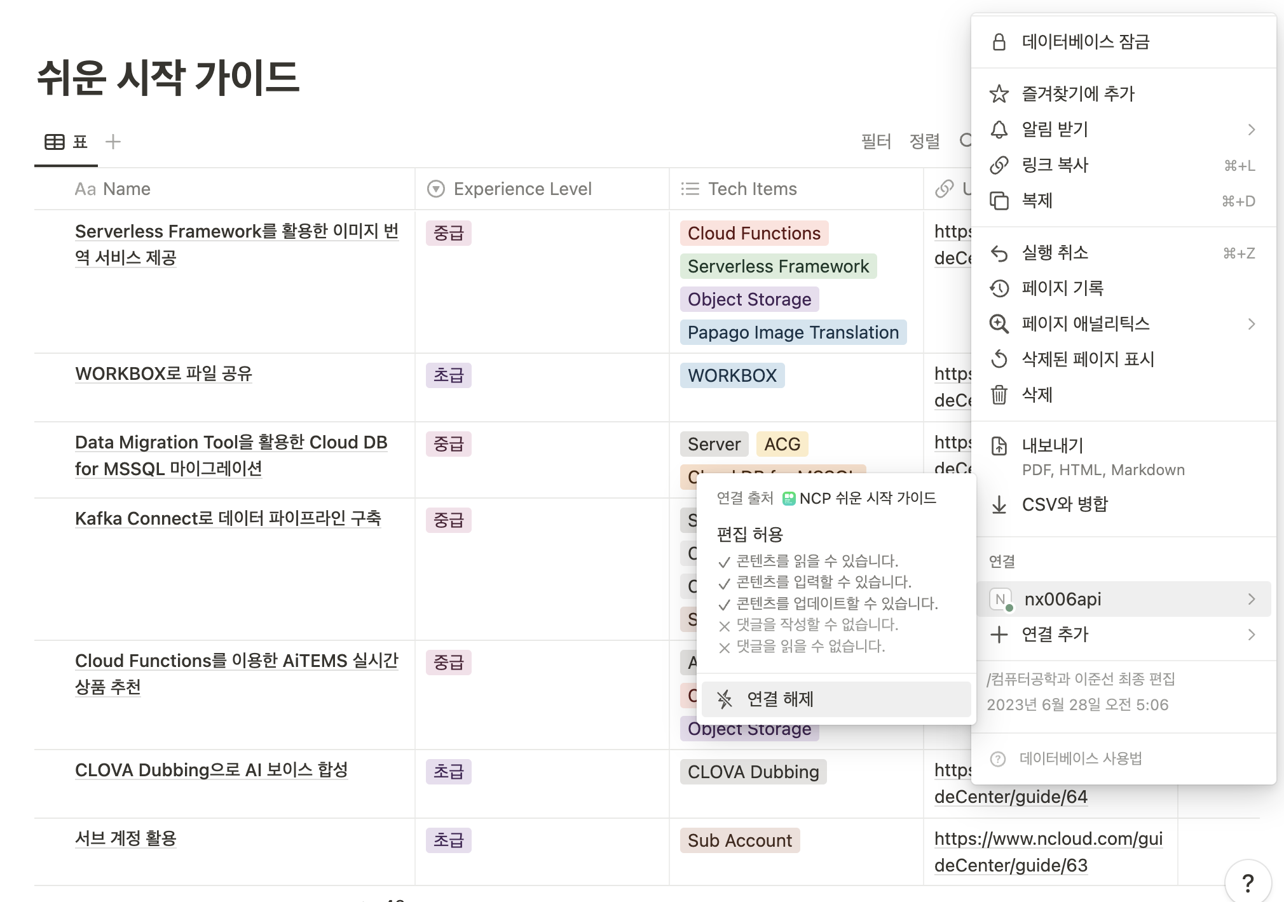Expand the 페이지 애널리틱스 submenu chevron
The width and height of the screenshot is (1284, 902).
click(1251, 324)
